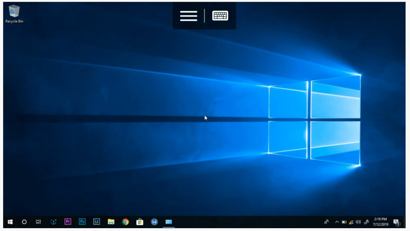Open Adobe Premiere Pro from the taskbar
This screenshot has width=410, height=231.
(67, 221)
